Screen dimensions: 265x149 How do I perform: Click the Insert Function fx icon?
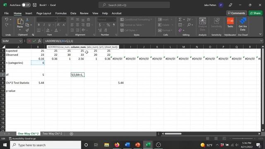39,41
